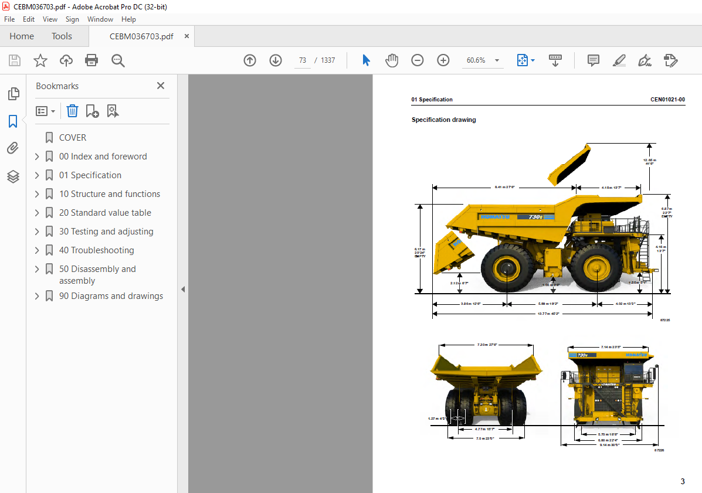Expand 20 Standard value table bookmark

(x=37, y=213)
